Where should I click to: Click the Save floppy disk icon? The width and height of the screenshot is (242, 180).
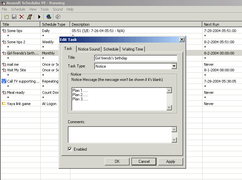click(x=14, y=17)
